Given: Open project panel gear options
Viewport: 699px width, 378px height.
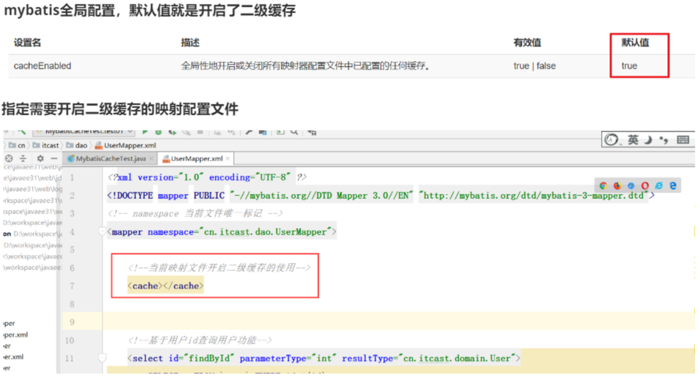Looking at the screenshot, I should click(40, 159).
